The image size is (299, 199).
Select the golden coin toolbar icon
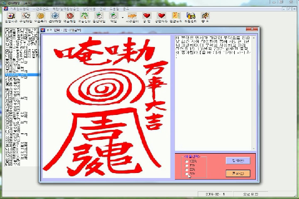coord(40,16)
